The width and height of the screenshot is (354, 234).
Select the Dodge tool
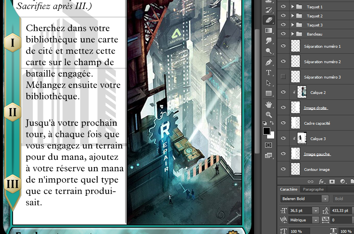[x=269, y=51]
